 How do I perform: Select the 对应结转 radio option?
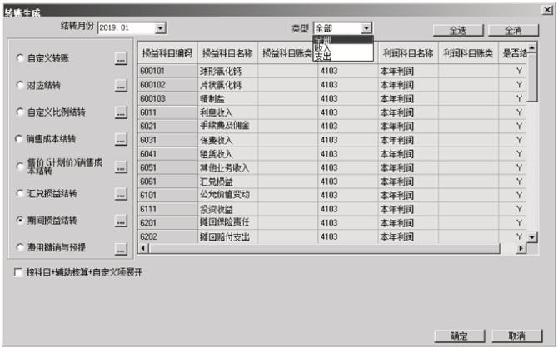click(20, 85)
